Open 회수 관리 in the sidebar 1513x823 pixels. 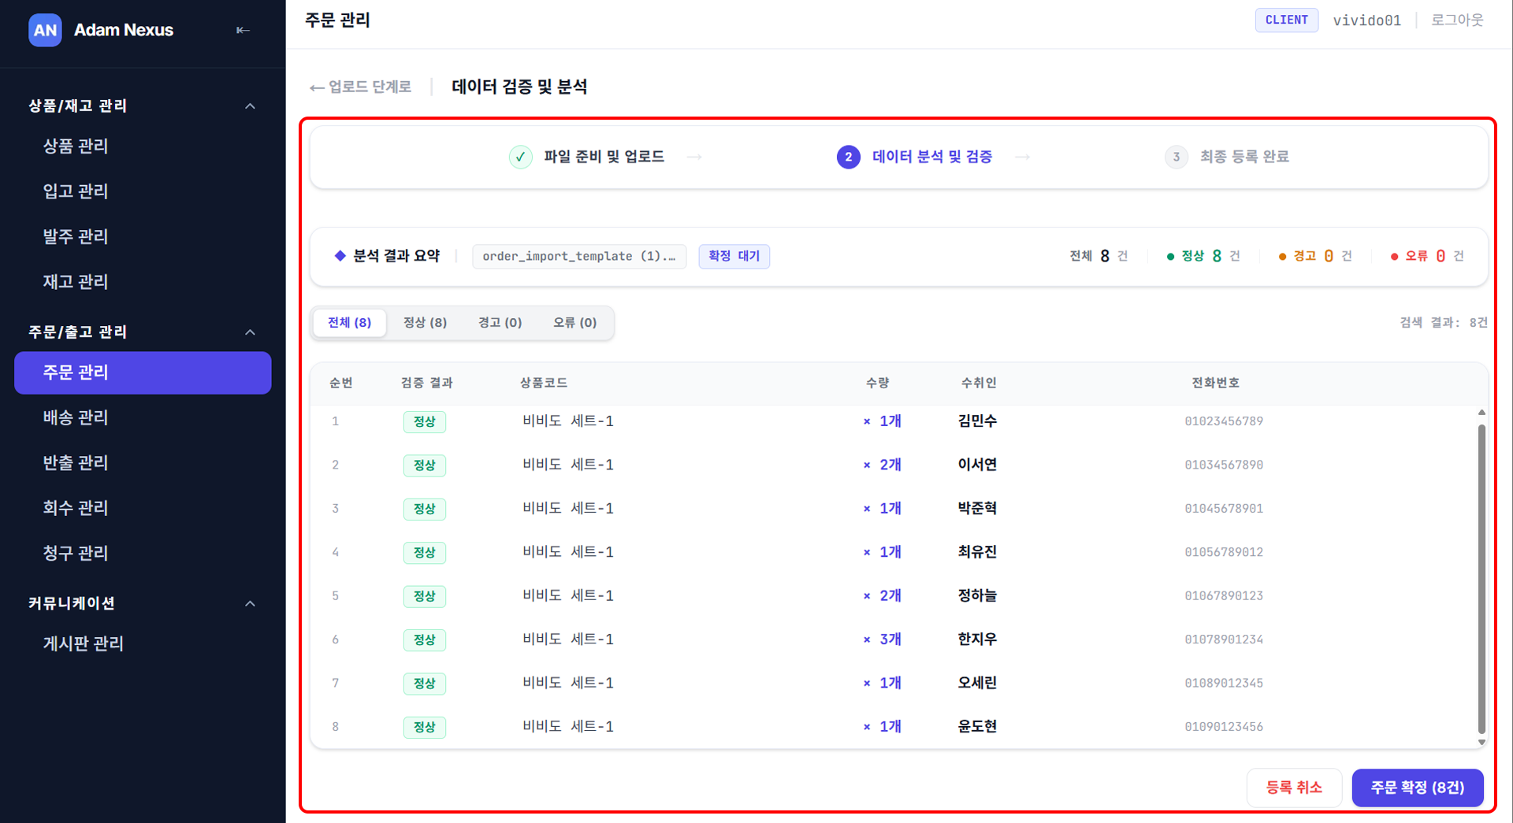tap(143, 508)
